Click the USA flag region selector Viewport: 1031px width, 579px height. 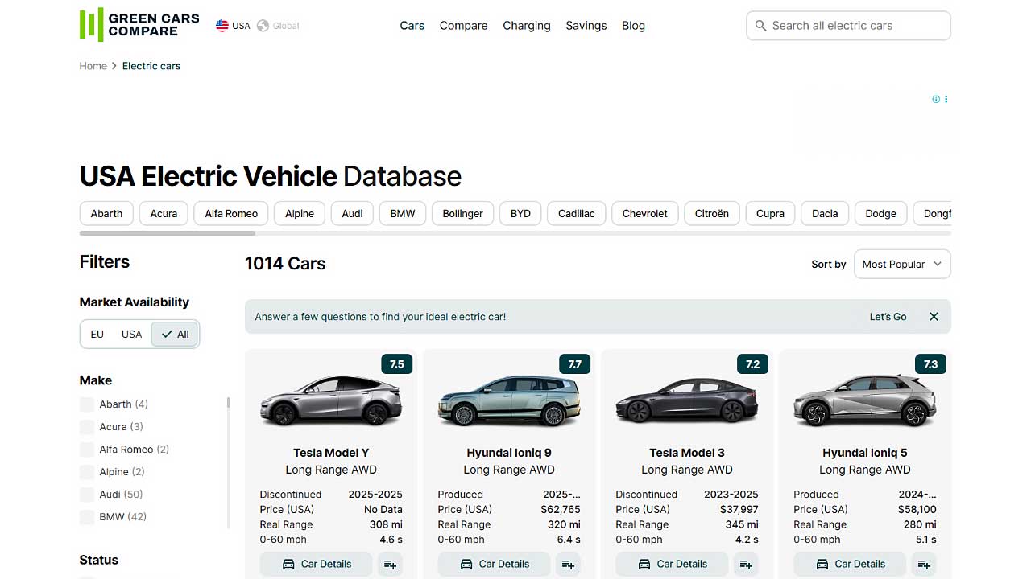coord(232,25)
